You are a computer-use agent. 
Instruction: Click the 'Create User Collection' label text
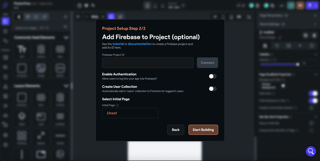point(120,86)
